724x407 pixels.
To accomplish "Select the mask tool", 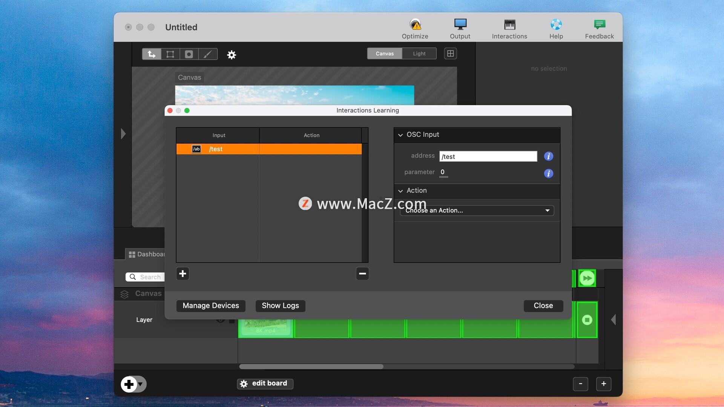I will tap(189, 54).
